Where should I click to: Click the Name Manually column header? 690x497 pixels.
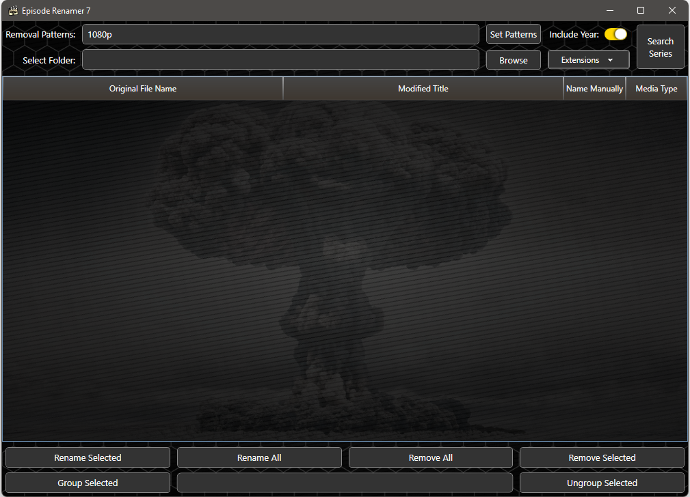coord(594,89)
